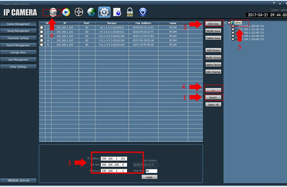
Task: Tick tree checkbox for 192.168.1.104:80 C01
Action: (233, 39)
